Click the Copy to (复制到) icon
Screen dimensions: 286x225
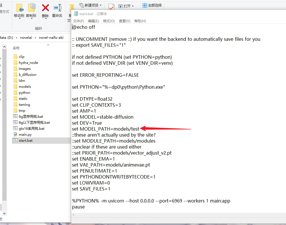click(x=32, y=8)
